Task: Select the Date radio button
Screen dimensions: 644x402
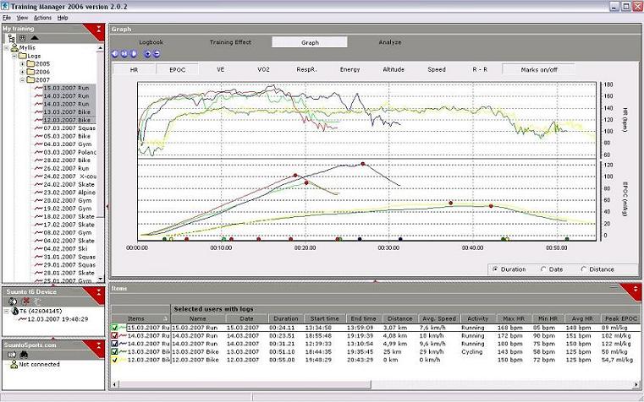Action: [543, 269]
